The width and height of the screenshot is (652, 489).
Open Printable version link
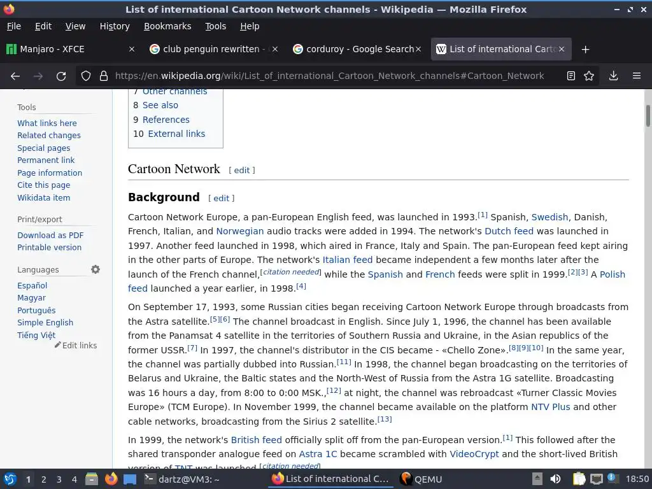50,248
